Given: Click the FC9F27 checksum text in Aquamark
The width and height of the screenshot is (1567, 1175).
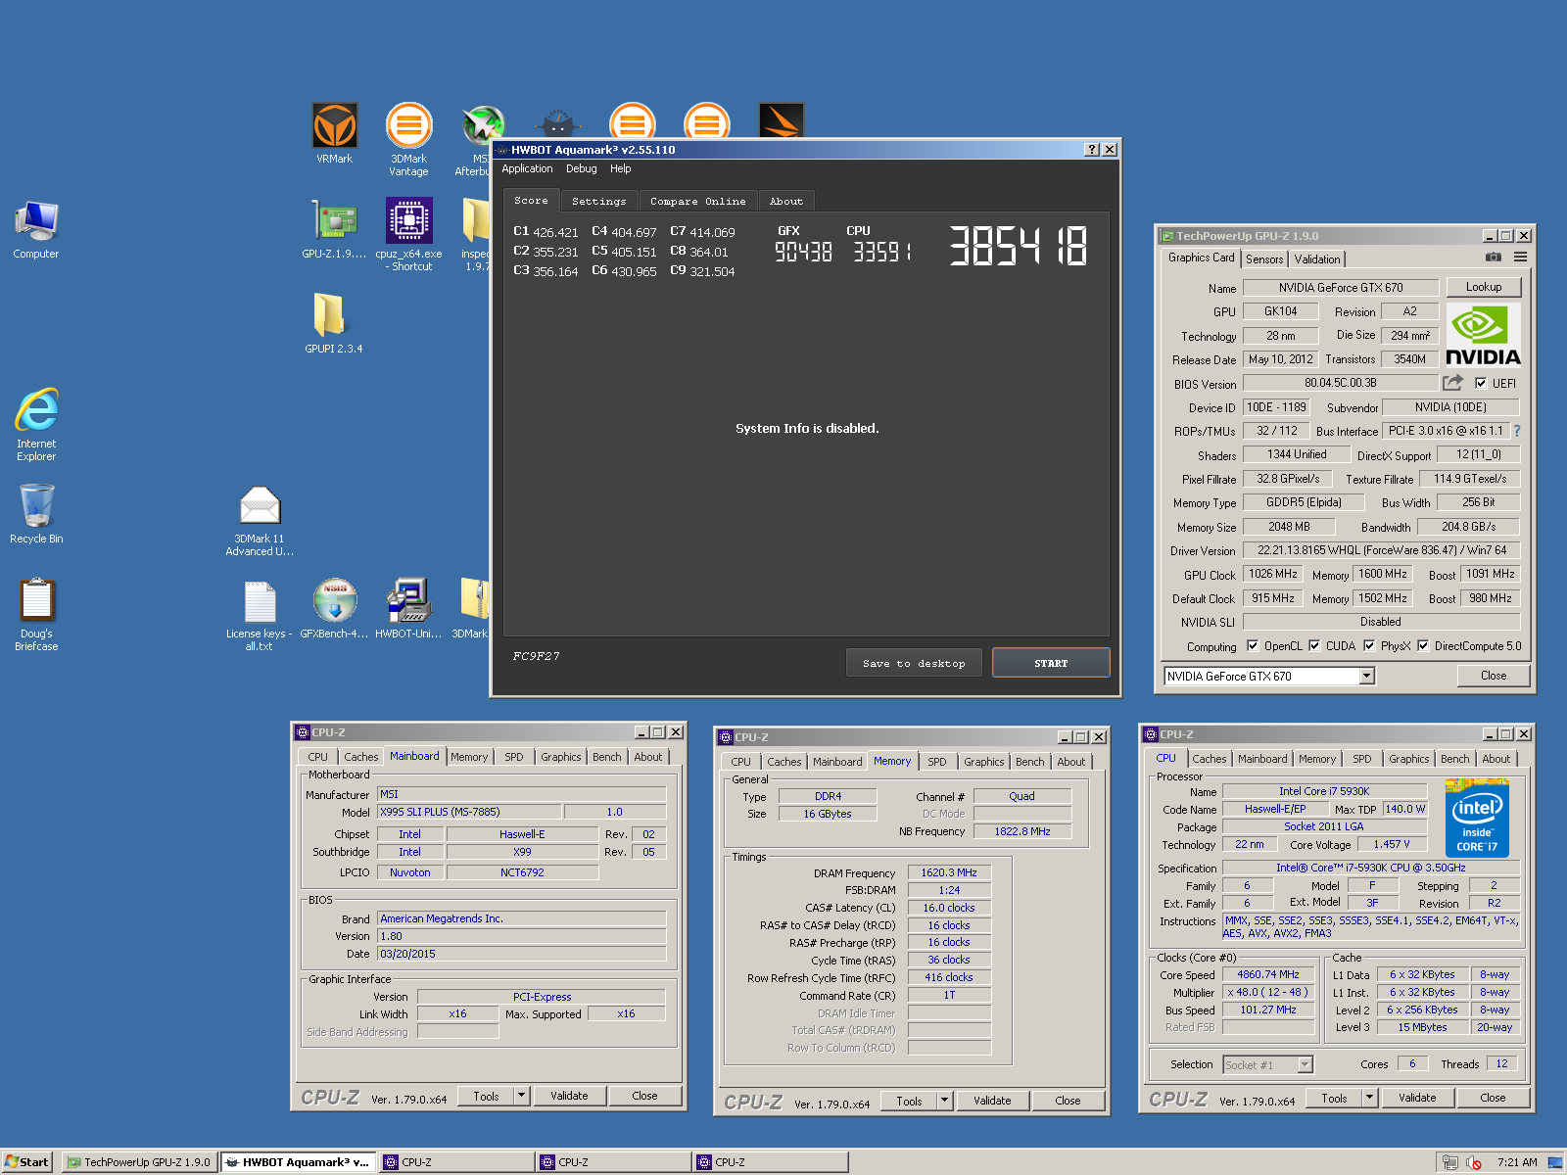Looking at the screenshot, I should pos(536,656).
